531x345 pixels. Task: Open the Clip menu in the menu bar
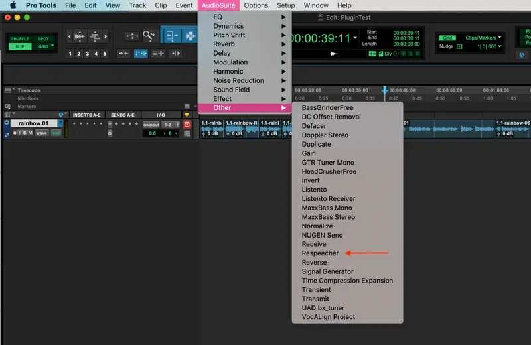(161, 5)
